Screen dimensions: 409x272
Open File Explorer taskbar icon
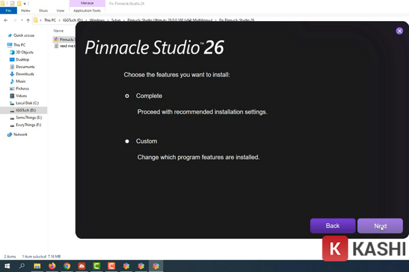37,266
